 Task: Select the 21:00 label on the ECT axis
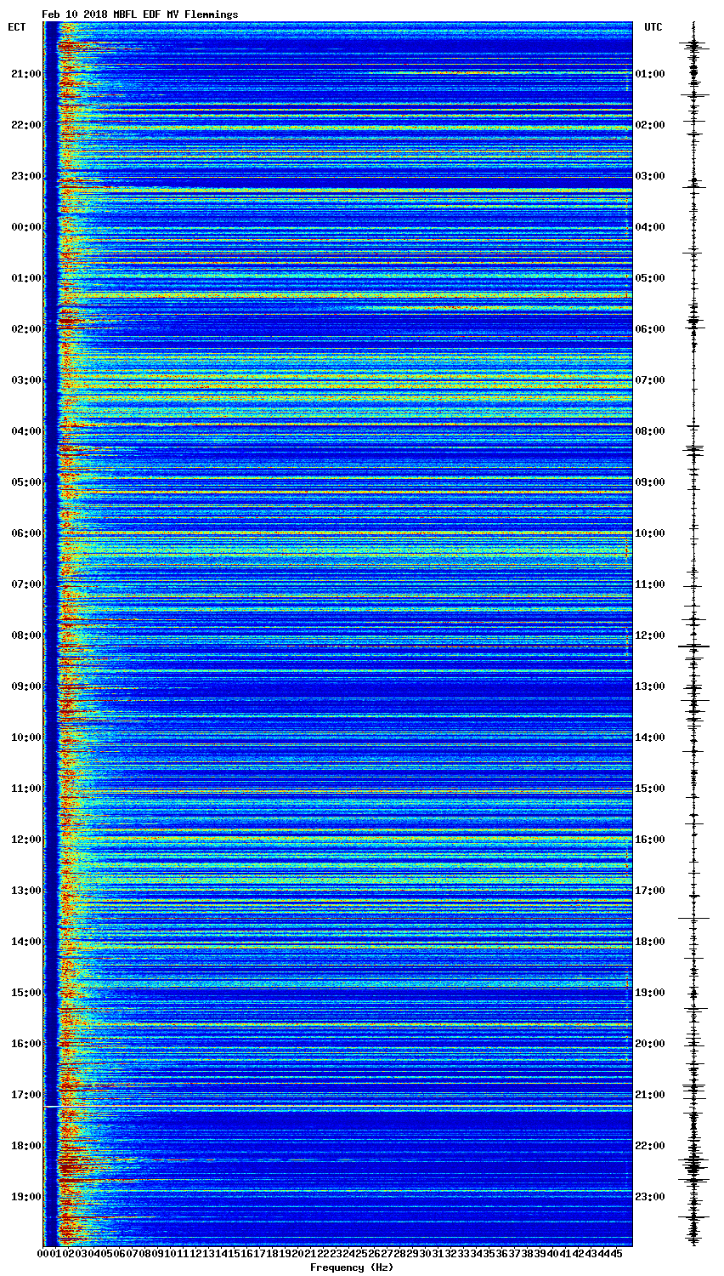(x=26, y=74)
